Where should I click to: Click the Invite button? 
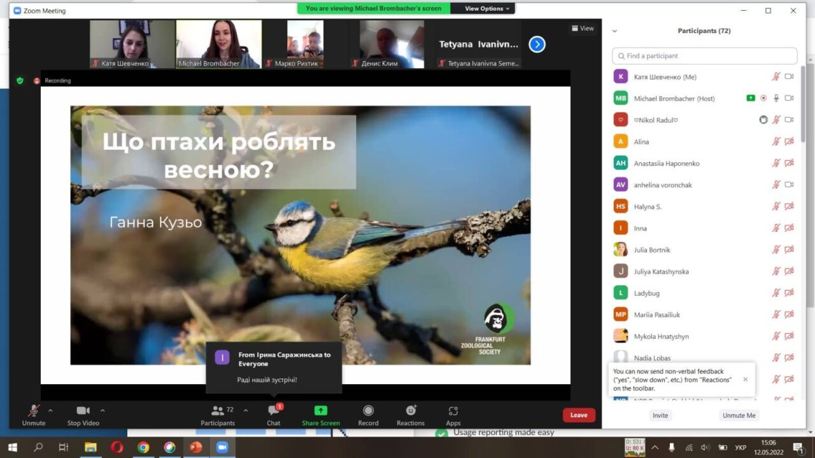660,415
